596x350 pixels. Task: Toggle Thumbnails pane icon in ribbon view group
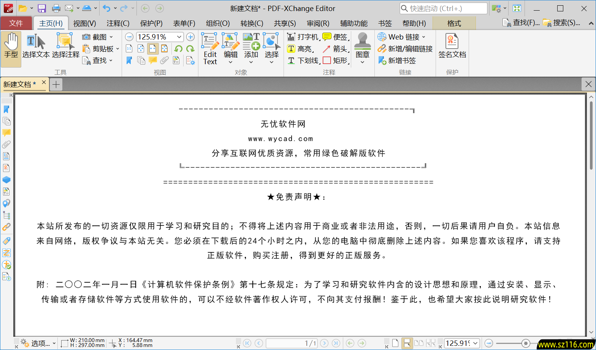(141, 60)
